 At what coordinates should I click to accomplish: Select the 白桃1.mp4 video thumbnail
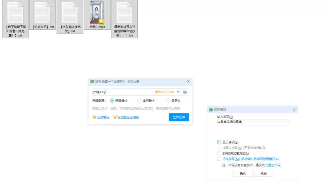(97, 12)
